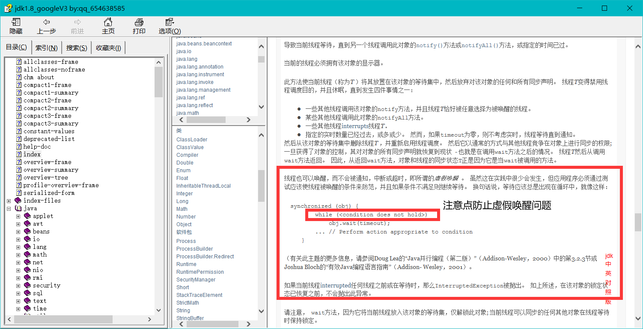The width and height of the screenshot is (643, 329).
Task: Expand the io package node
Action: (x=18, y=239)
